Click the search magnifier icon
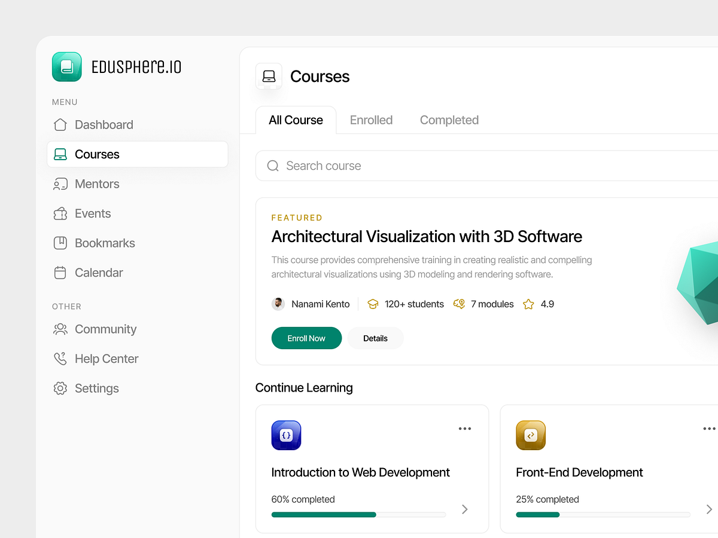Screen dimensions: 718x538 [x=273, y=166]
